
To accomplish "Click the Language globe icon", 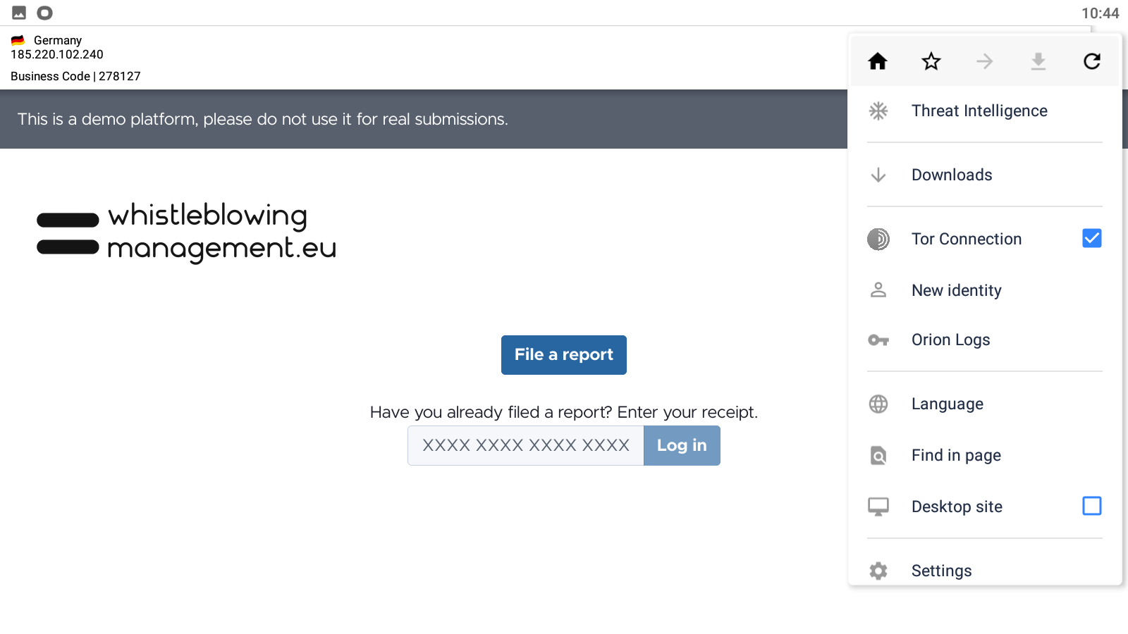I will [878, 404].
